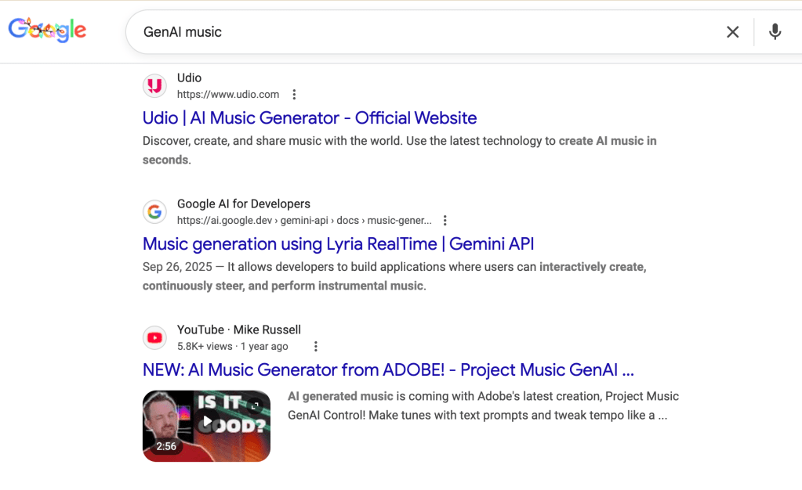Click the Google holiday logo
Image resolution: width=802 pixels, height=490 pixels.
pos(47,31)
